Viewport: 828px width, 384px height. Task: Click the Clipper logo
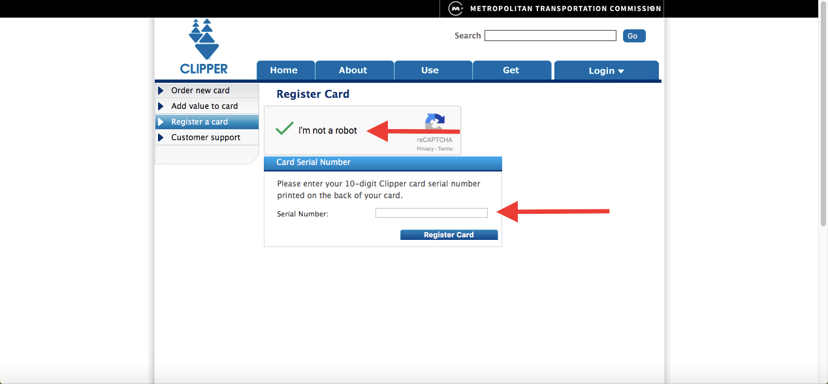204,46
